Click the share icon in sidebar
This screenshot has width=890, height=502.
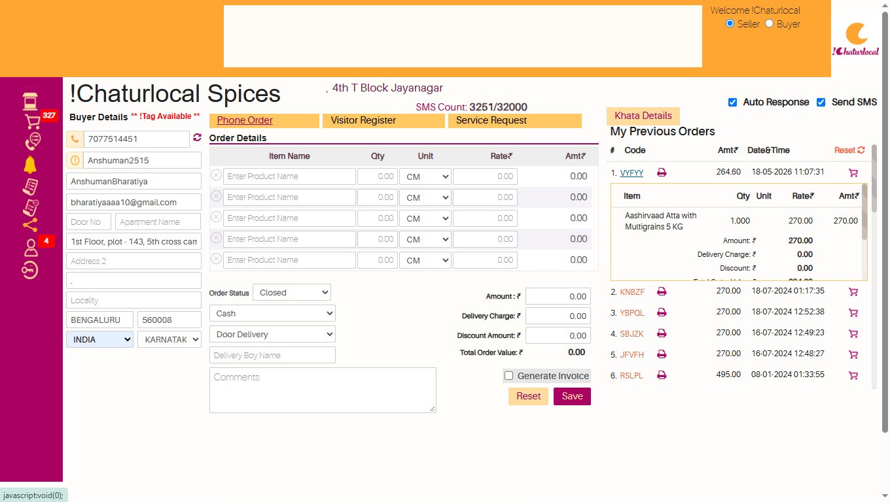[30, 226]
